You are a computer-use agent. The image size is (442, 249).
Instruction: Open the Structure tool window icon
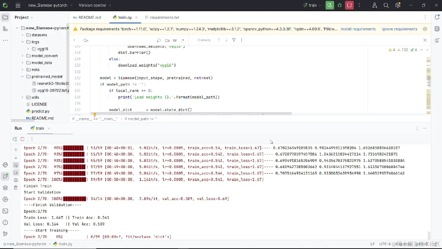(x=5, y=29)
